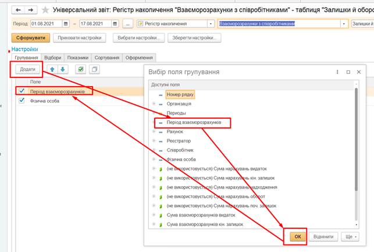This screenshot has width=374, height=252.
Task: Click the forward navigation arrow
Action: point(30,10)
